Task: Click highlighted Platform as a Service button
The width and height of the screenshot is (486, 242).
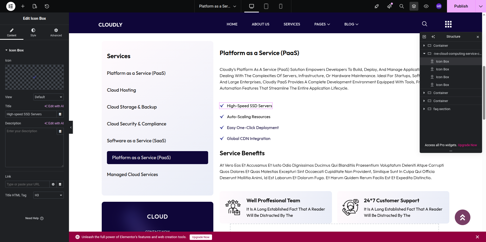Action: pyautogui.click(x=157, y=158)
